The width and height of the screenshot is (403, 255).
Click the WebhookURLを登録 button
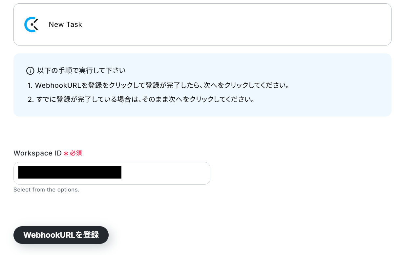click(61, 235)
